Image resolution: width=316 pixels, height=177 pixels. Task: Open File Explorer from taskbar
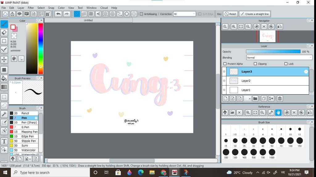pyautogui.click(x=152, y=173)
